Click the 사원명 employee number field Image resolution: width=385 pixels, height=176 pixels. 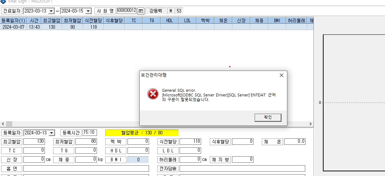tap(126, 10)
